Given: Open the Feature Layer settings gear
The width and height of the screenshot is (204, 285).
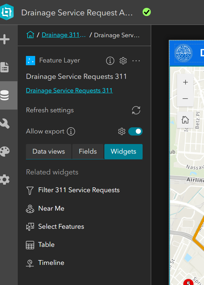Looking at the screenshot, I should (x=123, y=61).
